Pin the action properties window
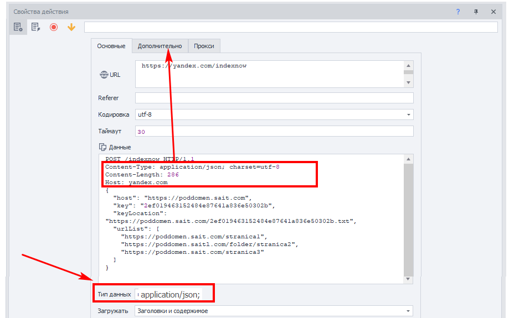509x318 pixels. coord(476,12)
